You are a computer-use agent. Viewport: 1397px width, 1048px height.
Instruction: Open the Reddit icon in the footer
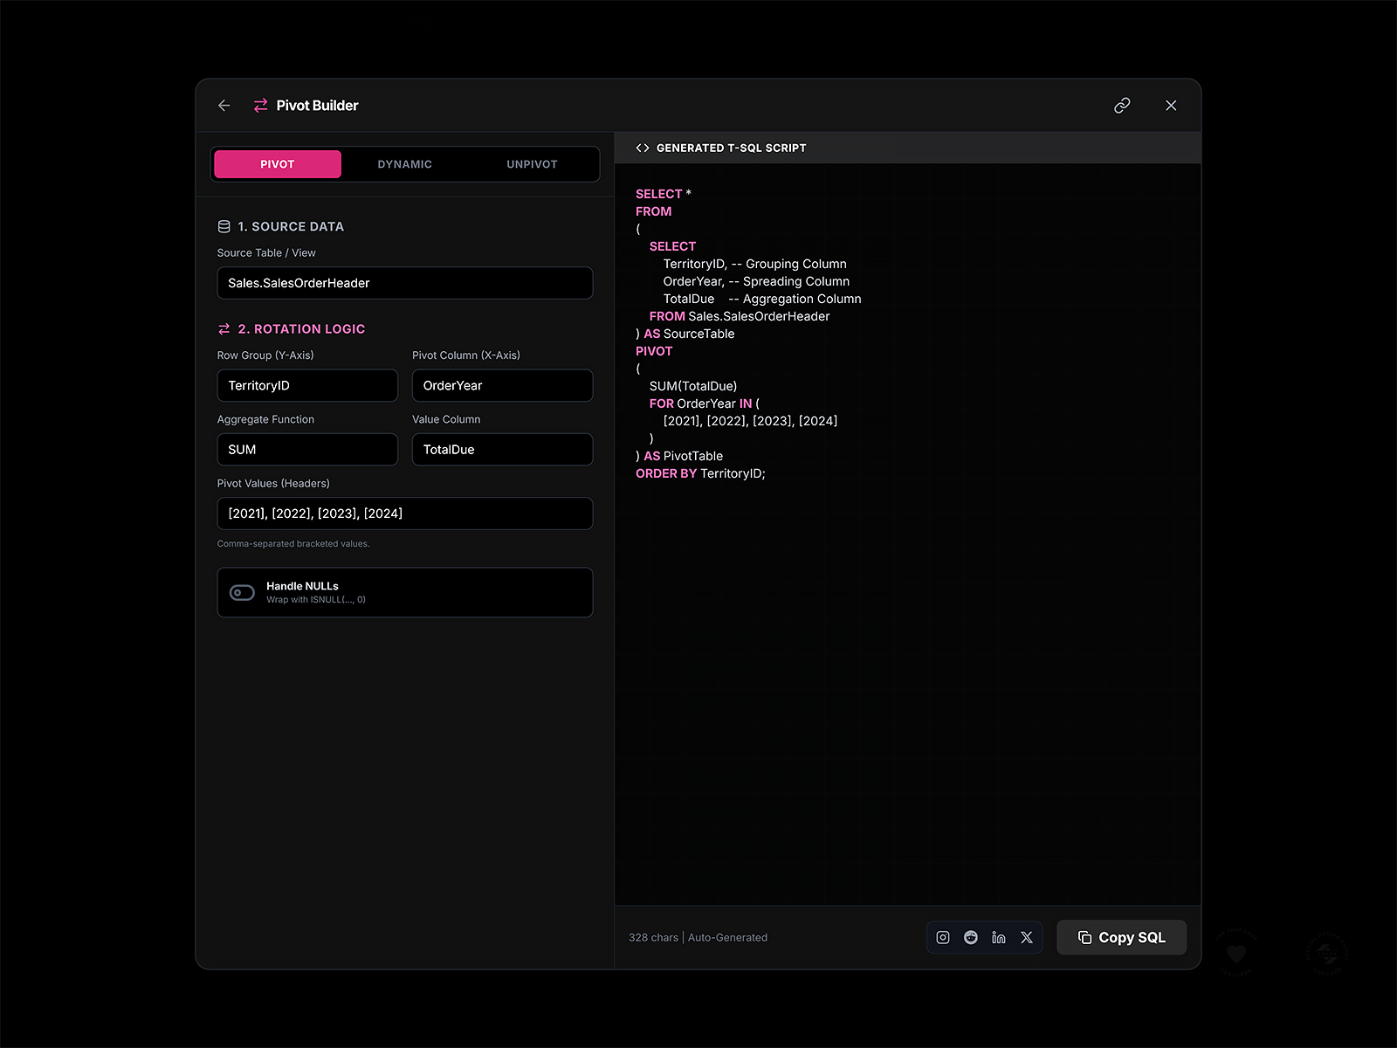971,937
